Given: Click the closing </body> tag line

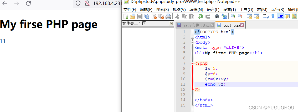Looking at the screenshot, I should point(204,100).
